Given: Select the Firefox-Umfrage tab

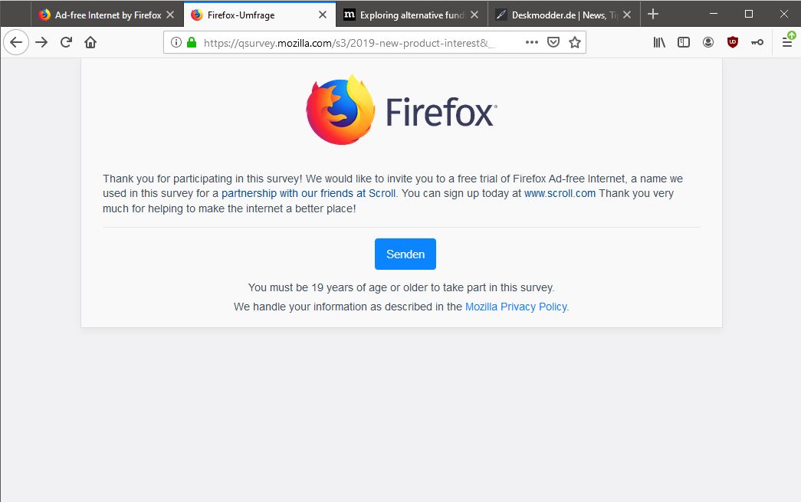Looking at the screenshot, I should click(260, 15).
